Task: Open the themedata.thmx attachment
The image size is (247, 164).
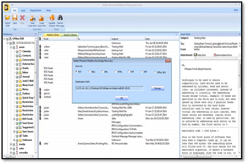Action: [x=222, y=55]
